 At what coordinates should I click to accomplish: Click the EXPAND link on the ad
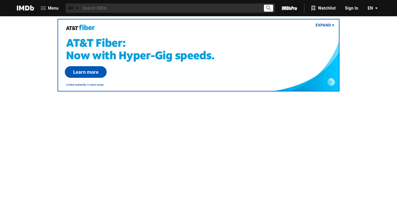coord(323,25)
